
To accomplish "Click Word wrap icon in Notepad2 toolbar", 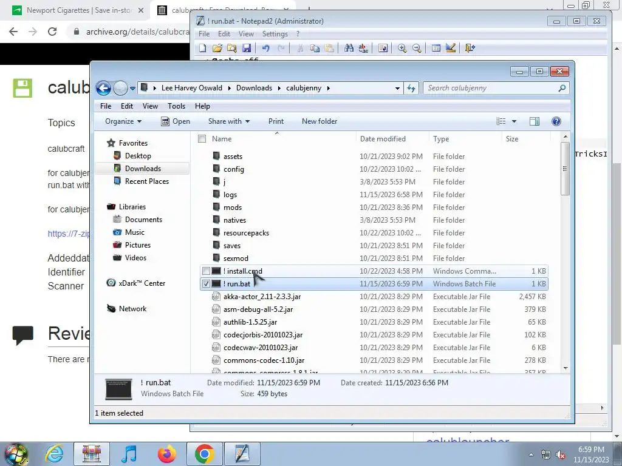I will click(x=383, y=48).
